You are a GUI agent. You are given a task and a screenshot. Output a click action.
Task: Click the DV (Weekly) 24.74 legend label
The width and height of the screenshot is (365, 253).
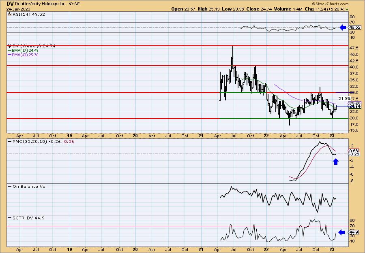[34, 46]
